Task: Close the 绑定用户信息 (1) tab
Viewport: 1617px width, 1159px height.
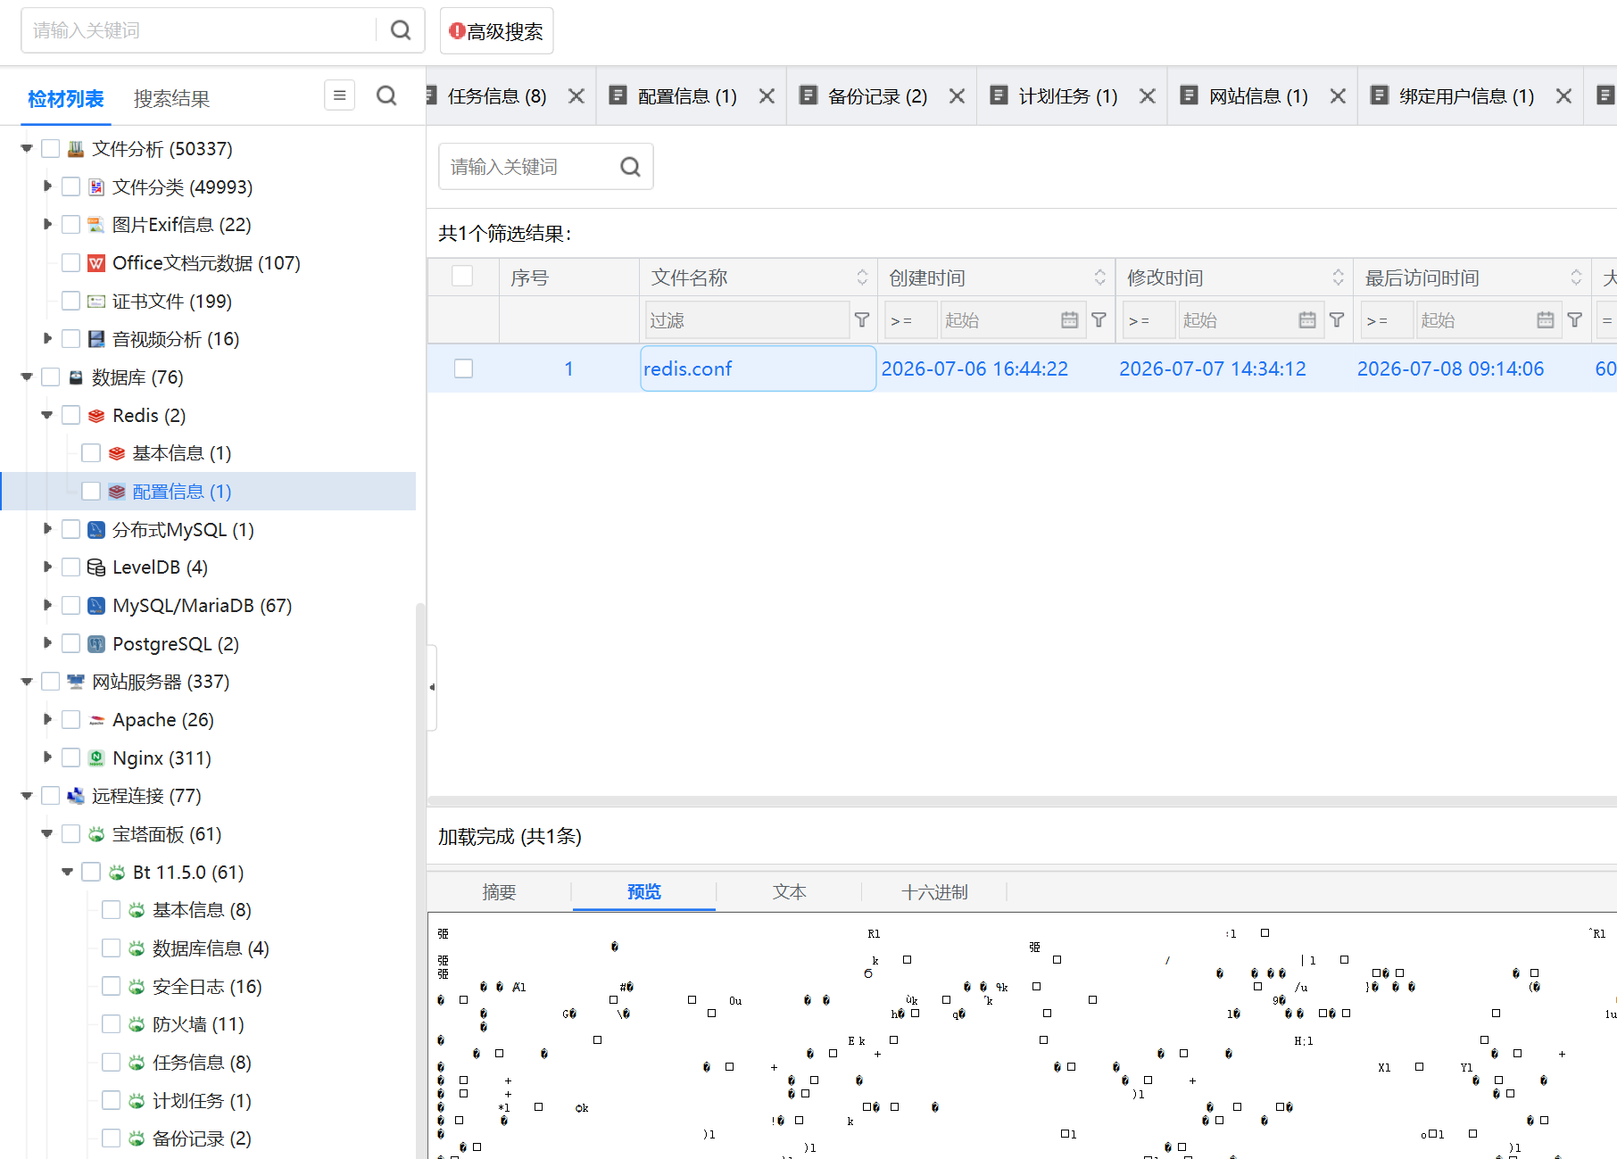Action: [x=1563, y=96]
